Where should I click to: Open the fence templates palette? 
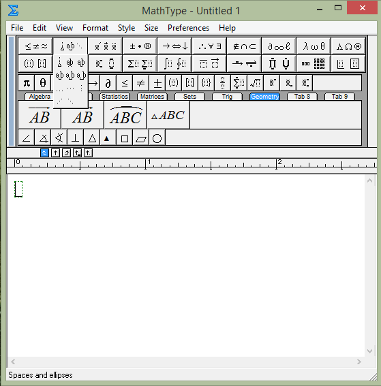[x=35, y=63]
